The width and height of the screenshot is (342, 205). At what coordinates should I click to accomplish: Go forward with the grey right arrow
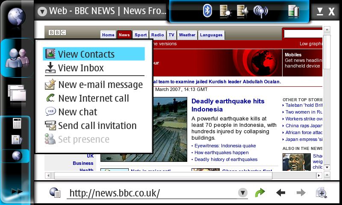(301, 193)
